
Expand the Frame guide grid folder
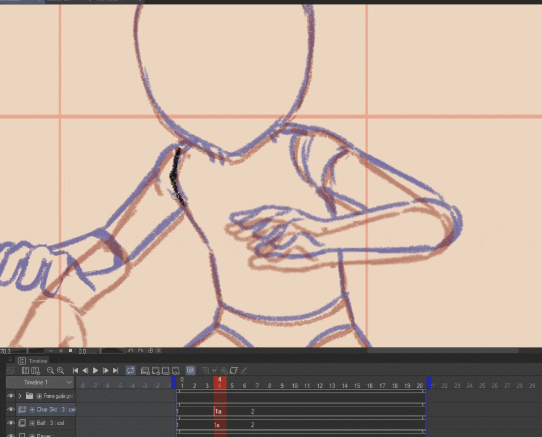pyautogui.click(x=20, y=396)
